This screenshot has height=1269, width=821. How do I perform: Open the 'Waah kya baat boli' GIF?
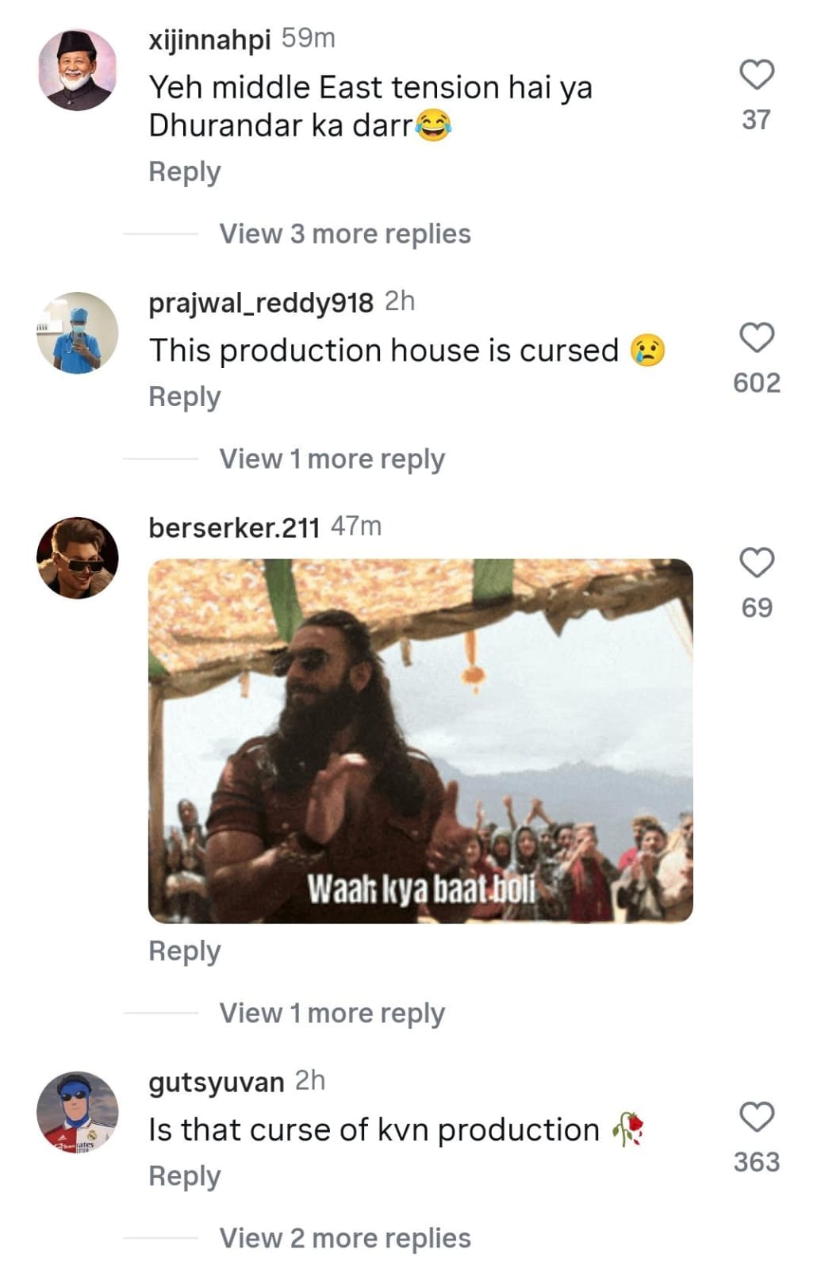pos(420,741)
